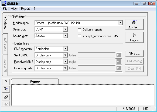
Task: Browse file for Received SMS row
Action: coord(119,62)
